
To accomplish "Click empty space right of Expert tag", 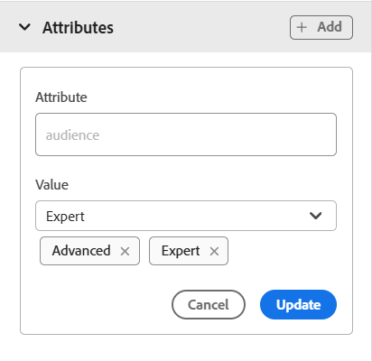I will (283, 251).
